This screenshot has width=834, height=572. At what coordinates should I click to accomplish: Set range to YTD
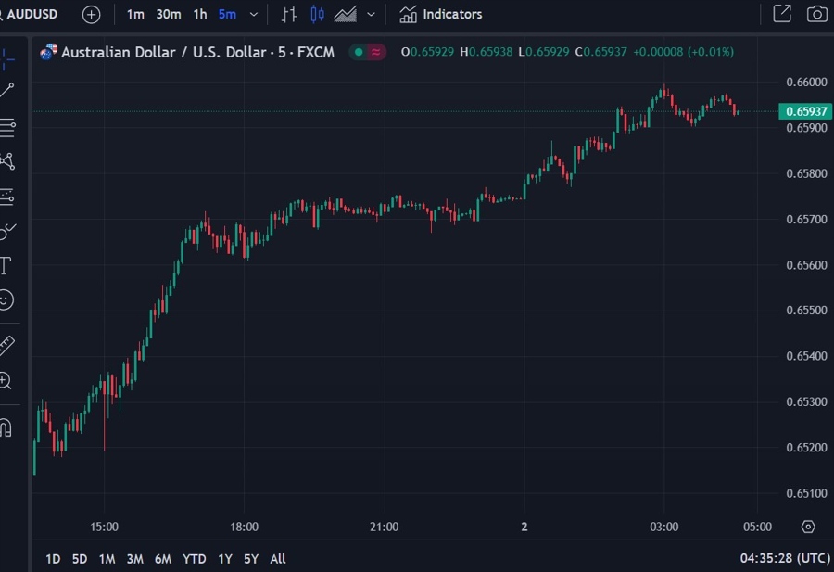(195, 559)
